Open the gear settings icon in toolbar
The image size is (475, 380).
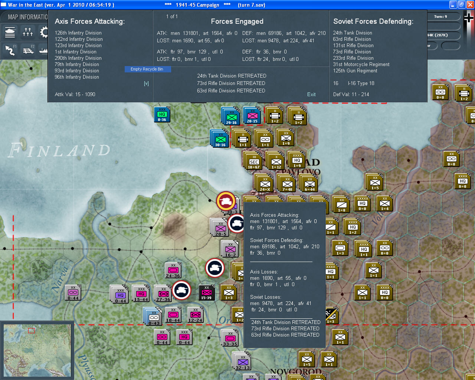(43, 32)
